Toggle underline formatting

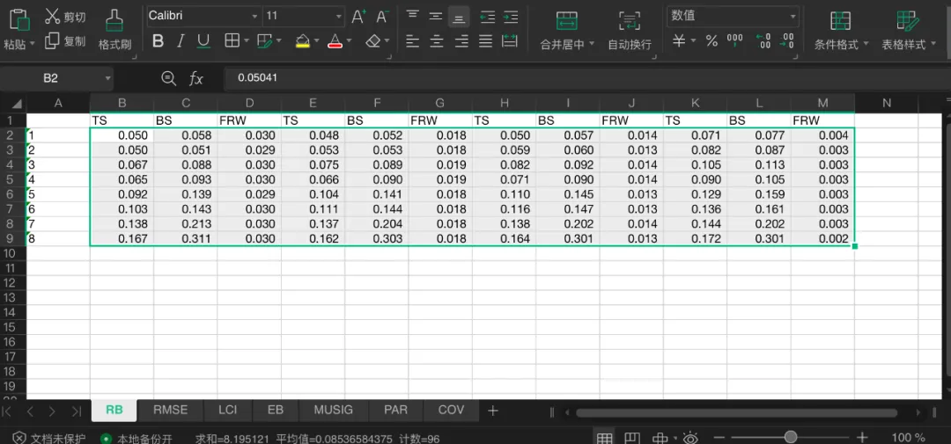pos(203,41)
